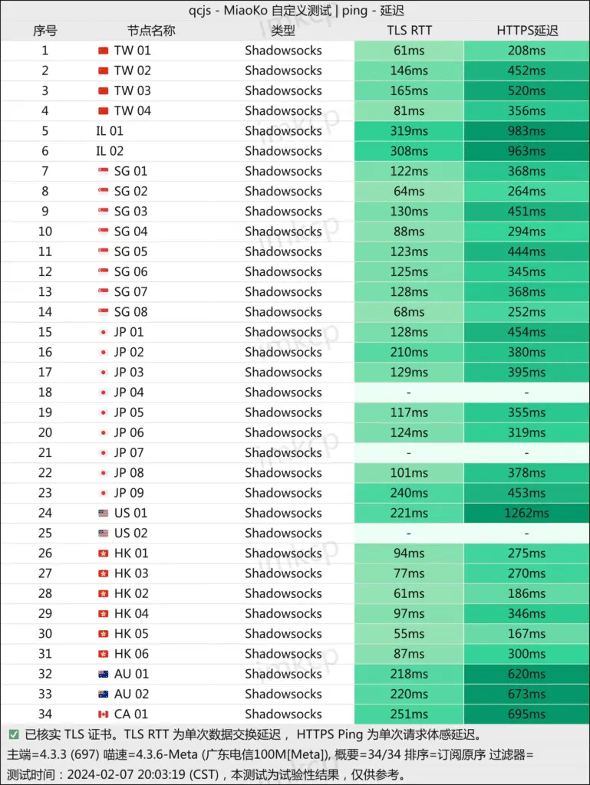Click the empty TLS RTT cell for US 02

(x=409, y=534)
